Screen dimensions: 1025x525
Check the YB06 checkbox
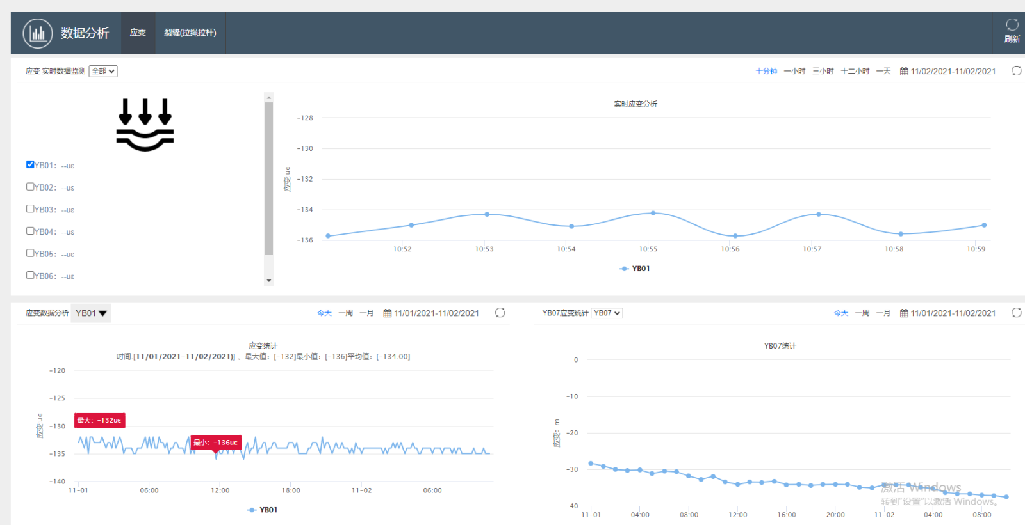tap(30, 275)
